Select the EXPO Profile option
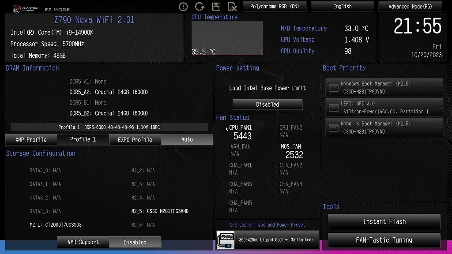452x254 pixels. pos(135,140)
